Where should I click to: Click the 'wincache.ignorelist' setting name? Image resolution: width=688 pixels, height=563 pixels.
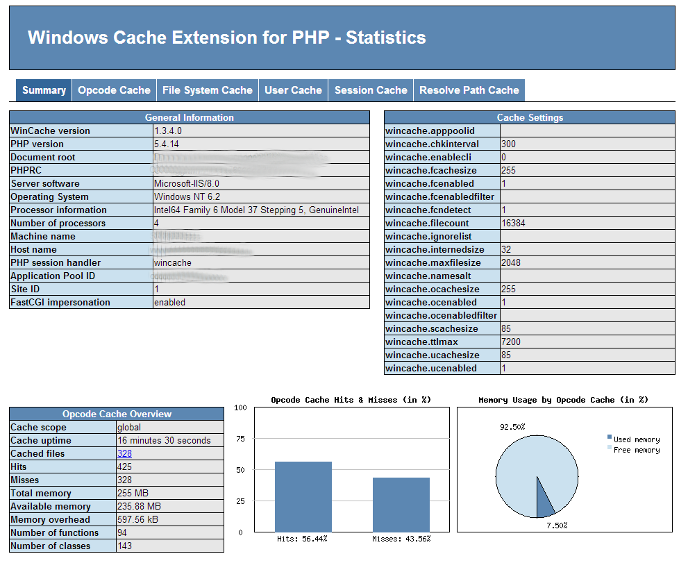pyautogui.click(x=428, y=236)
